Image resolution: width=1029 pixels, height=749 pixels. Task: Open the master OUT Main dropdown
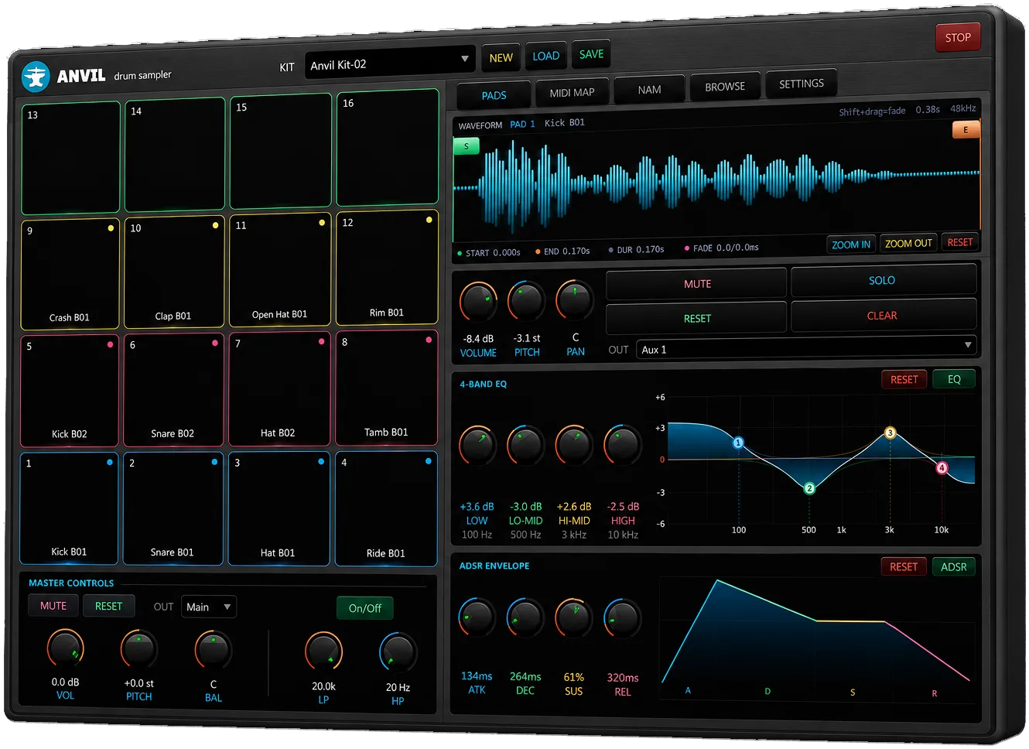209,607
